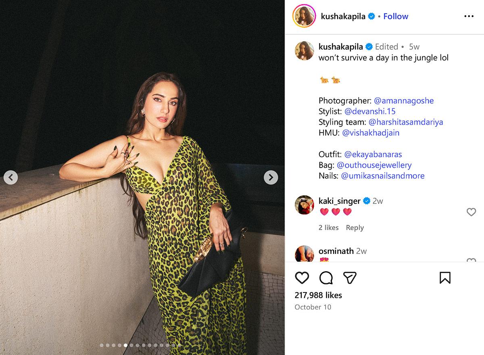Screen dimensions: 484x355
Task: Jump to first carousel indicator dot
Action: pyautogui.click(x=102, y=345)
